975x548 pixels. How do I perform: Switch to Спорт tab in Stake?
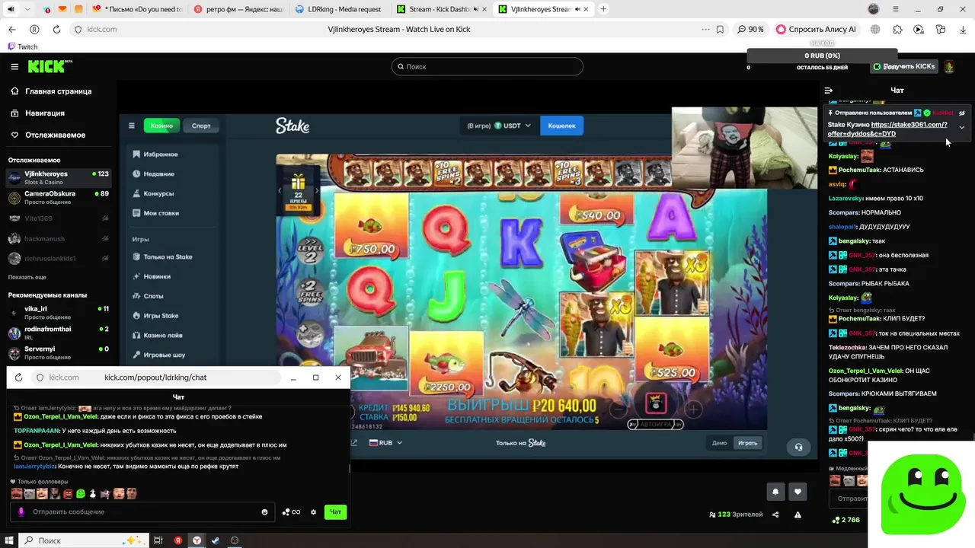(201, 126)
